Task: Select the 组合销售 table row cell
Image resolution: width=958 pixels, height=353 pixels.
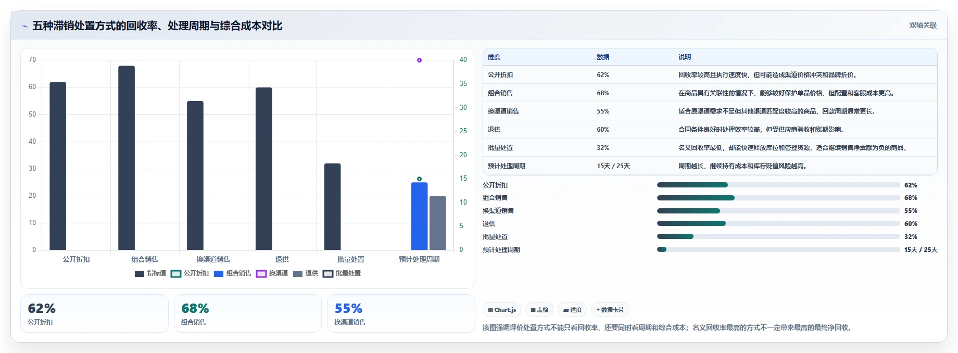Action: tap(500, 93)
